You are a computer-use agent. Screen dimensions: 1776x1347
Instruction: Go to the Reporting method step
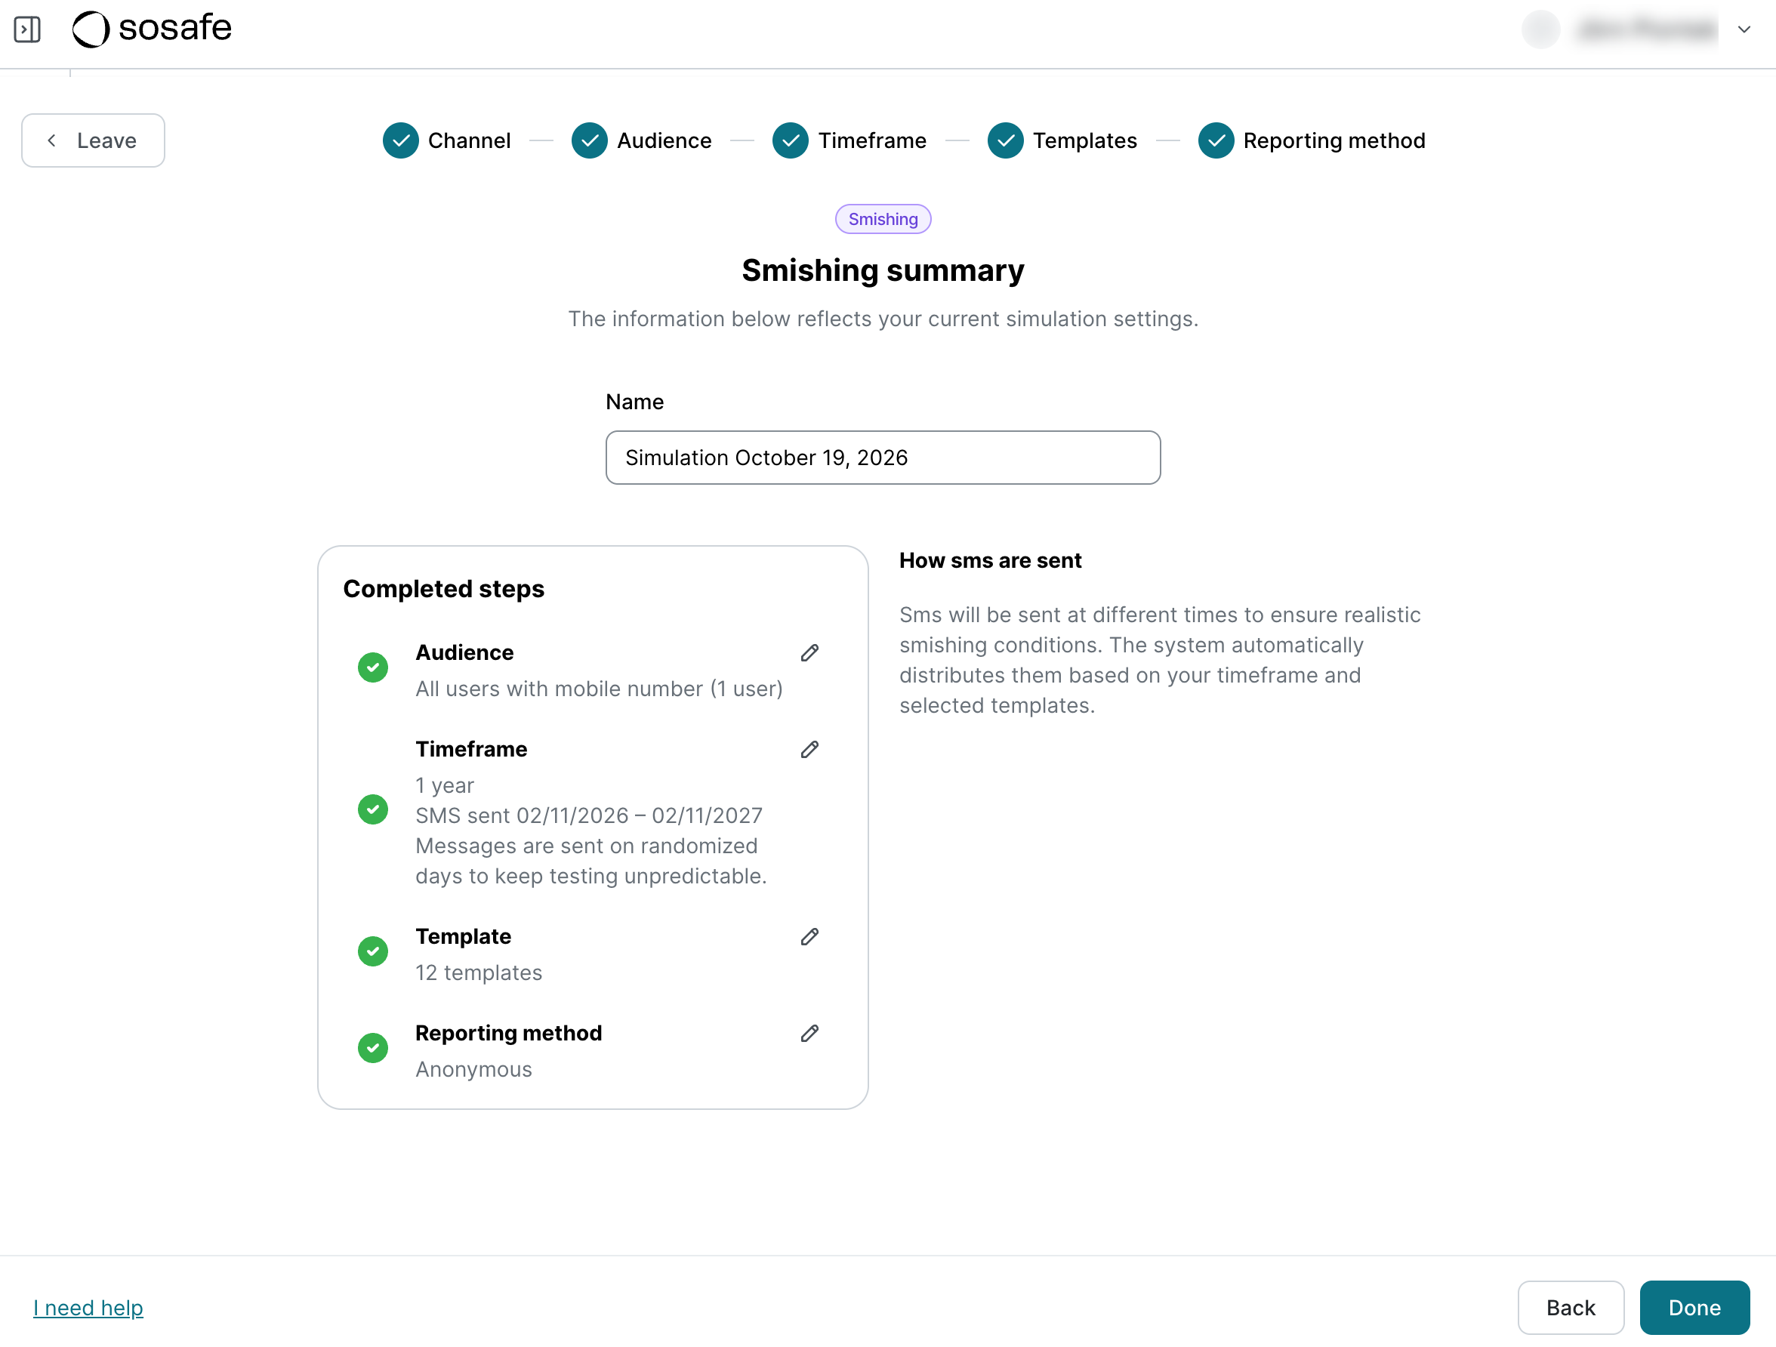tap(1312, 140)
